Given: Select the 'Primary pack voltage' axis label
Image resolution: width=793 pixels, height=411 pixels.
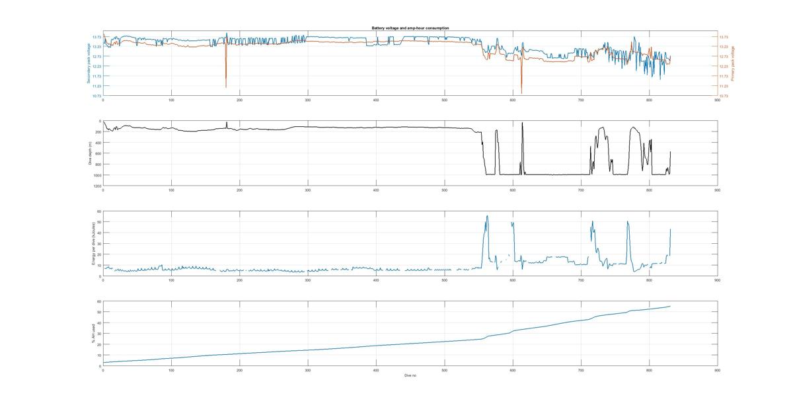Looking at the screenshot, I should coord(733,63).
